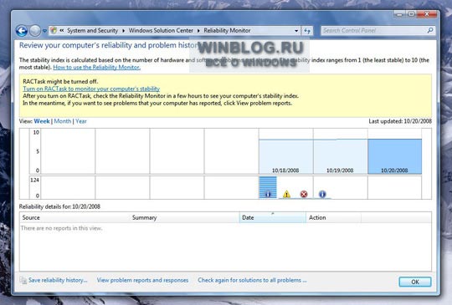Image resolution: width=452 pixels, height=305 pixels.
Task: Click the information icon under 10/18/2008 bar
Action: pos(268,194)
